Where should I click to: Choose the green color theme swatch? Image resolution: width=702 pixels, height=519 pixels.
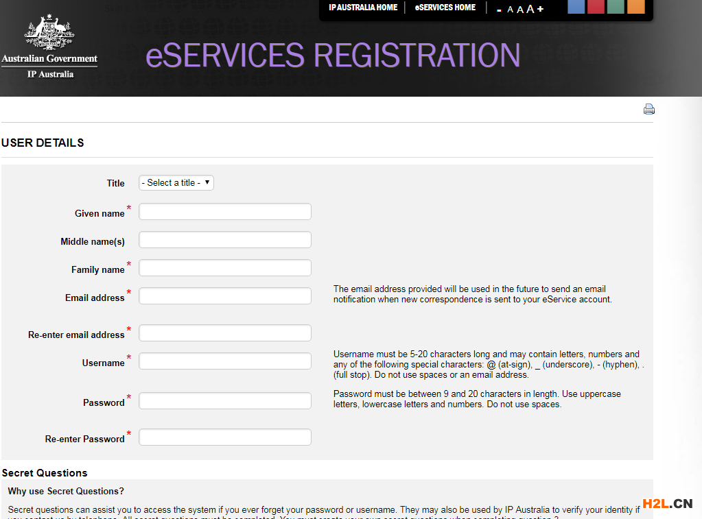click(616, 7)
